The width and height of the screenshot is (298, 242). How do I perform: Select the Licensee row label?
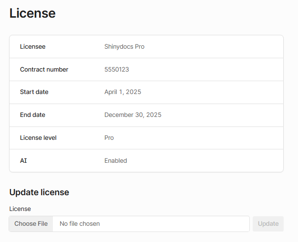click(33, 47)
